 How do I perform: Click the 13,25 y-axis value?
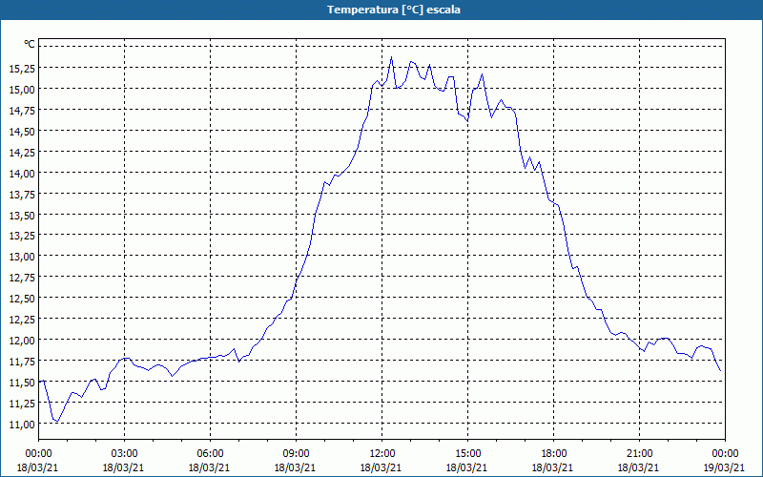click(22, 236)
